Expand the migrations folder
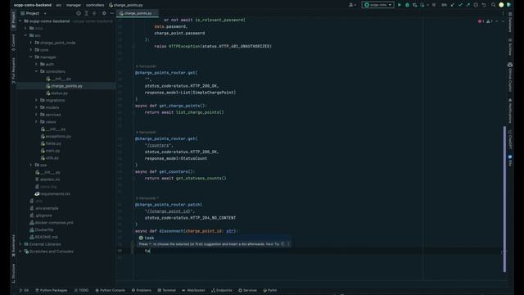This screenshot has width=524, height=295. (36, 100)
